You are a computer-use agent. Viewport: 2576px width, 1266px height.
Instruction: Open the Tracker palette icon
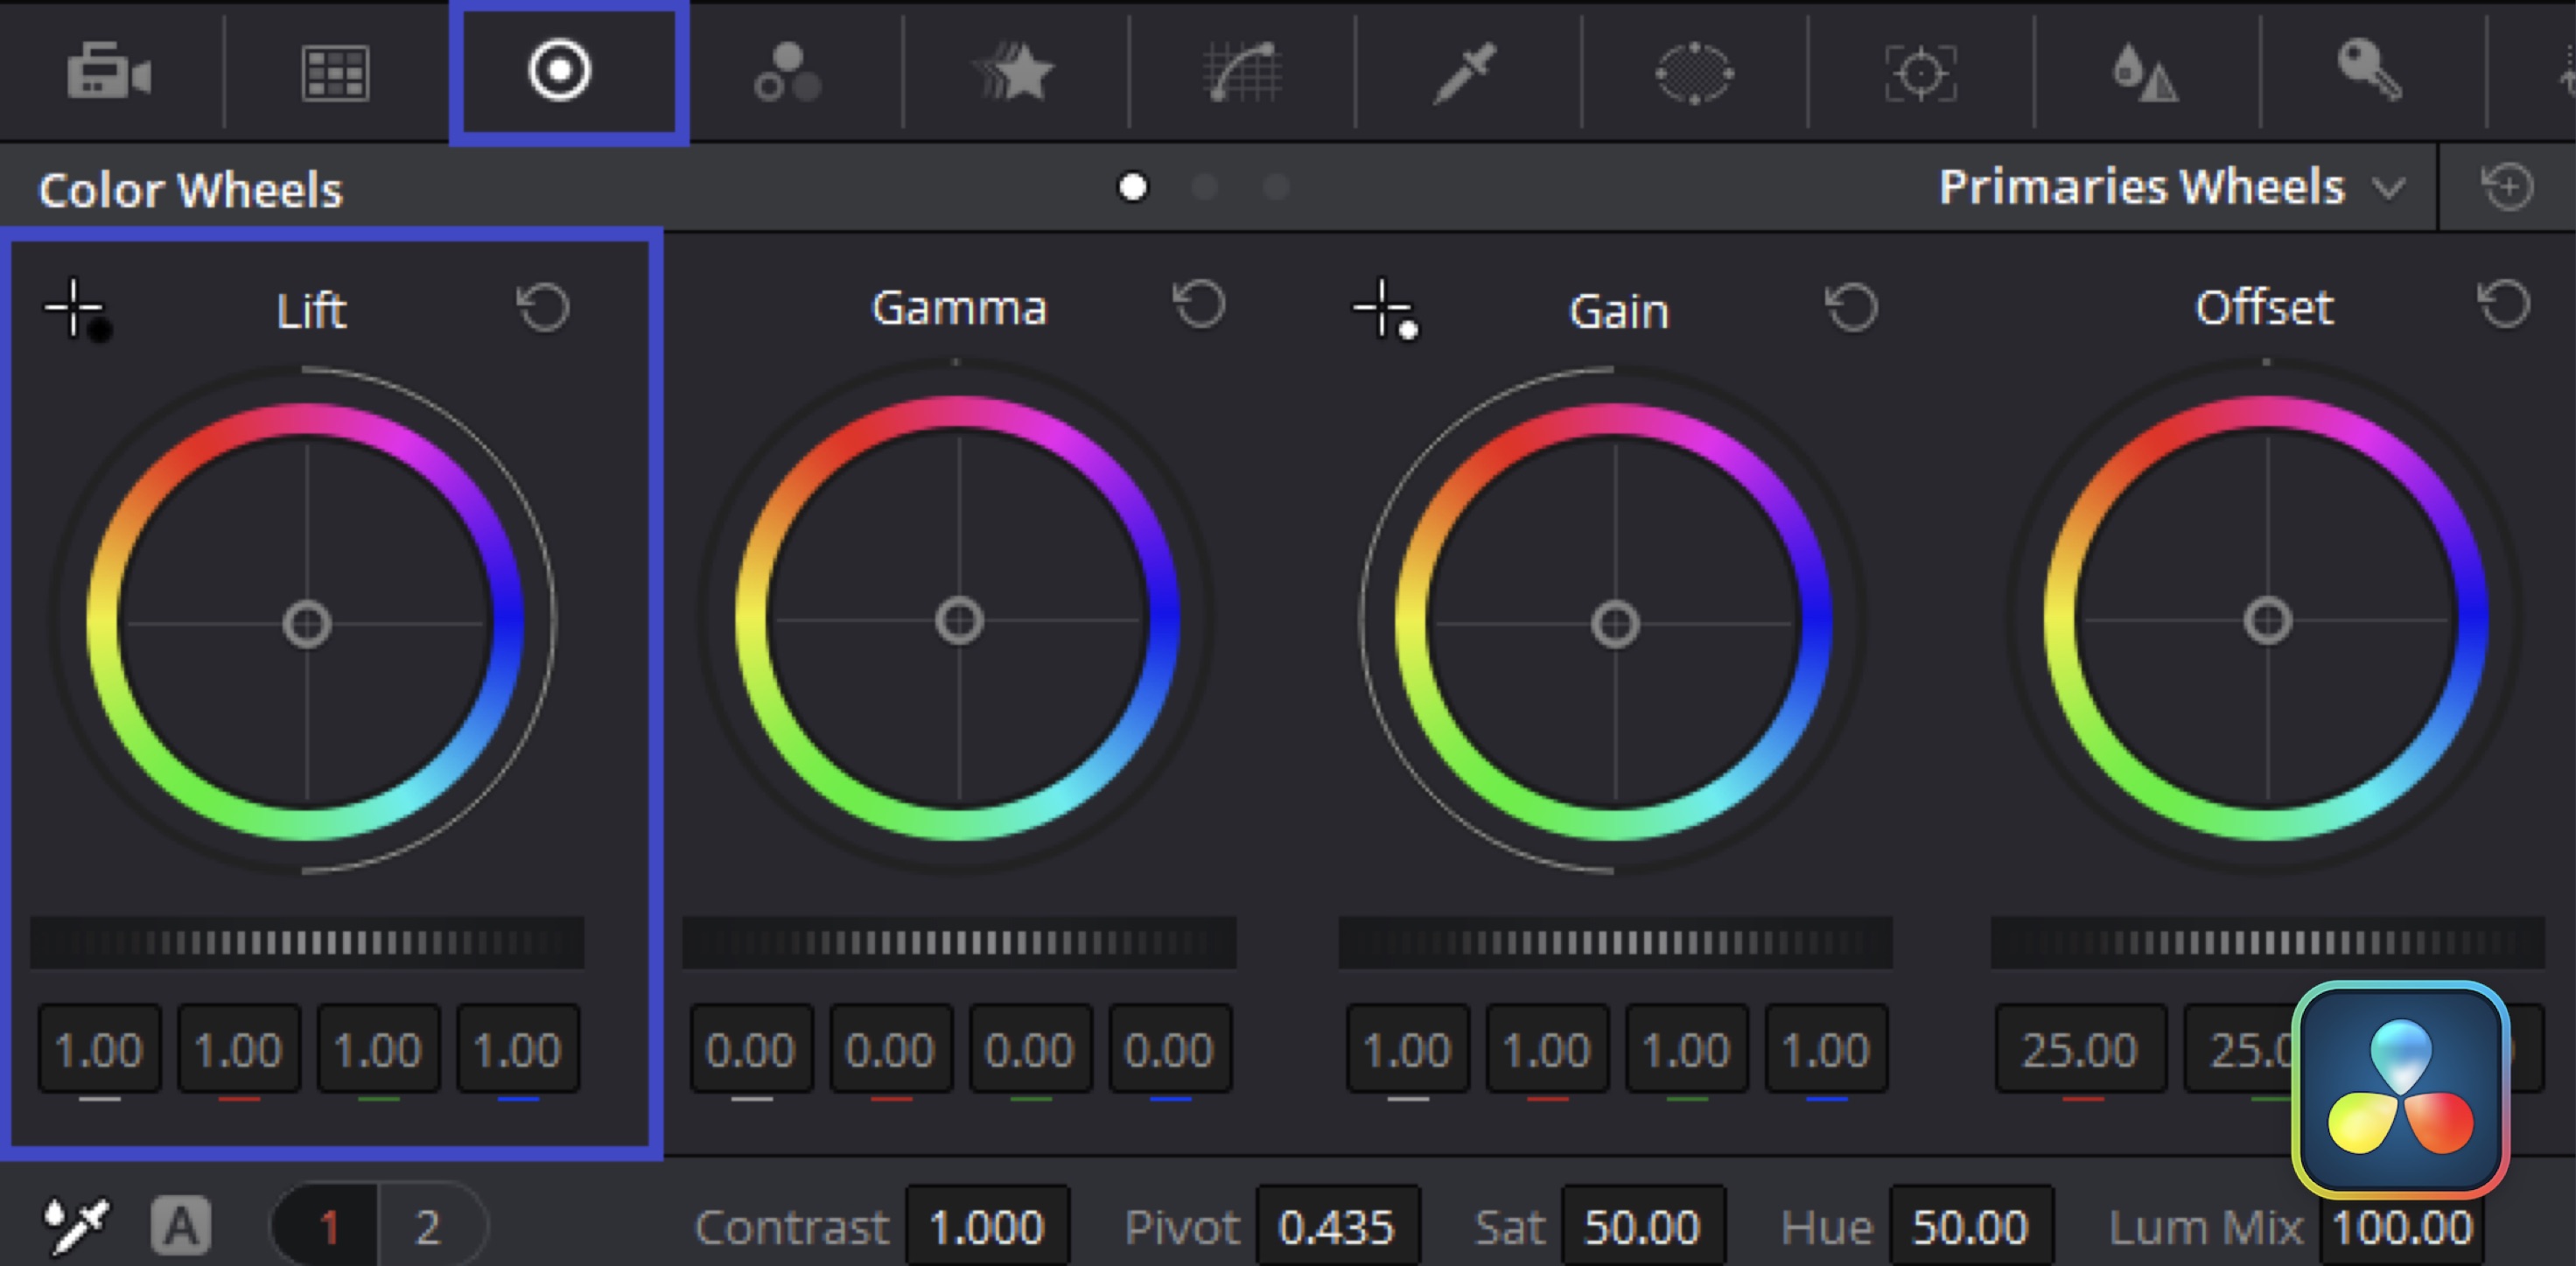pos(1921,72)
